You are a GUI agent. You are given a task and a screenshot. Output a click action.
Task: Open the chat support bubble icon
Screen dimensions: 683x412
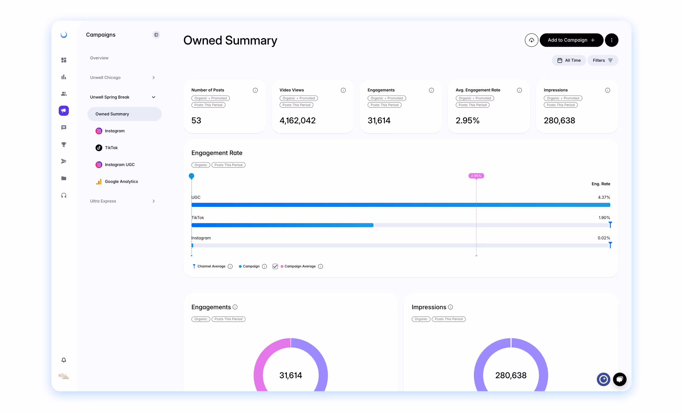(x=620, y=379)
